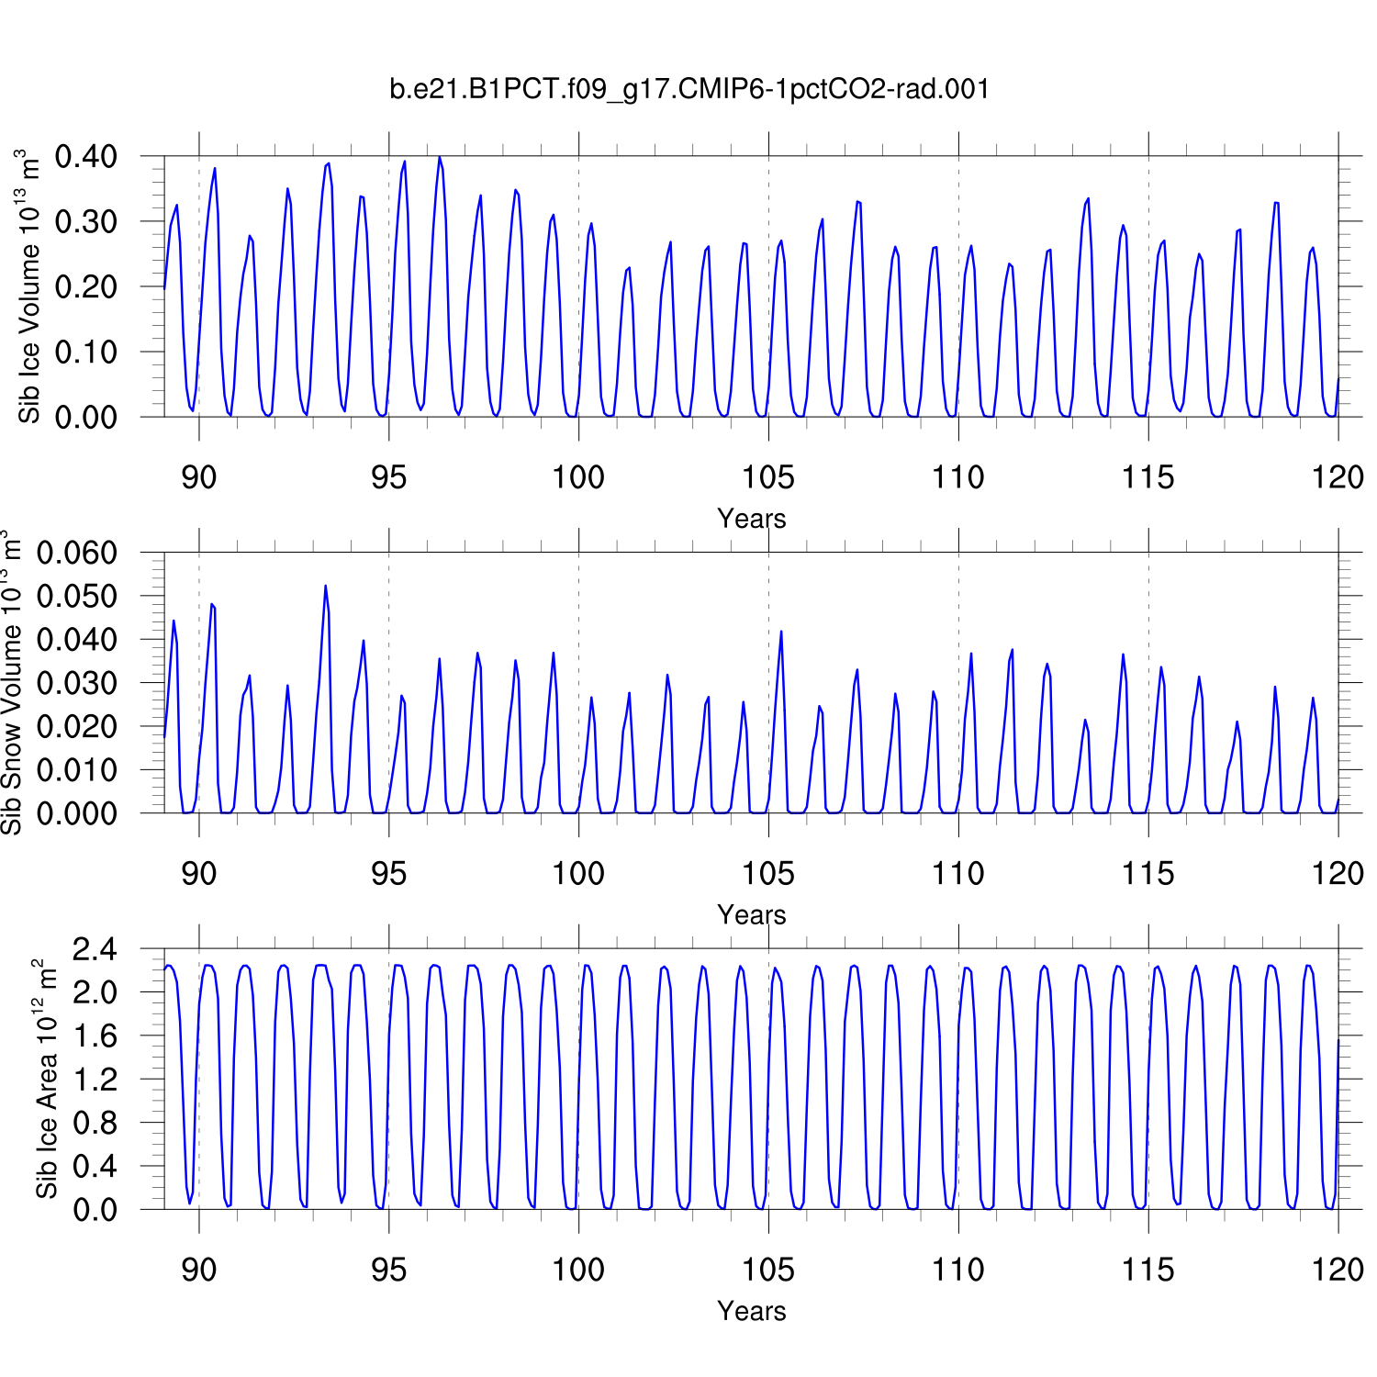Click the Years label under the bottom plot
1377x1377 pixels.
(x=751, y=1311)
